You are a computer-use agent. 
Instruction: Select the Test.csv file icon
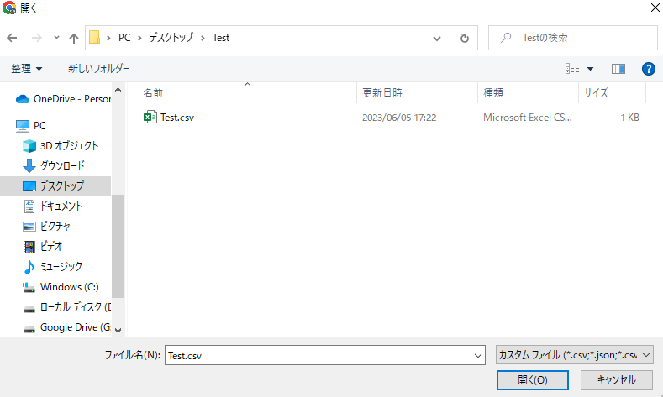[150, 117]
